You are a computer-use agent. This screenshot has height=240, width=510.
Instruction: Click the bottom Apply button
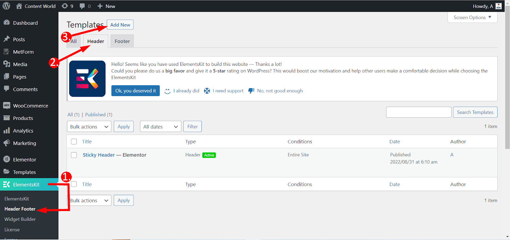coord(124,201)
